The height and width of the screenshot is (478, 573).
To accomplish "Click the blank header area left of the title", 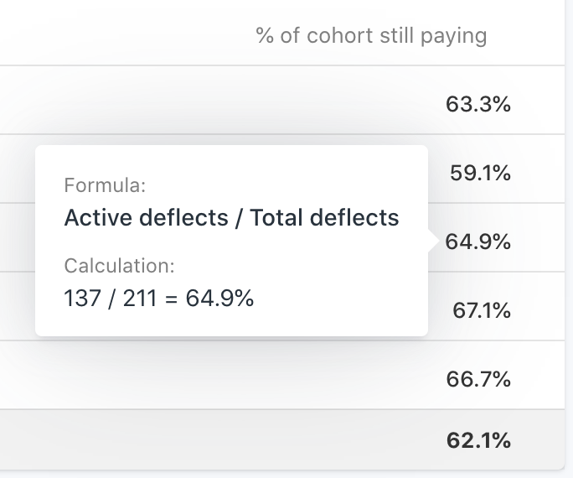I will [126, 36].
